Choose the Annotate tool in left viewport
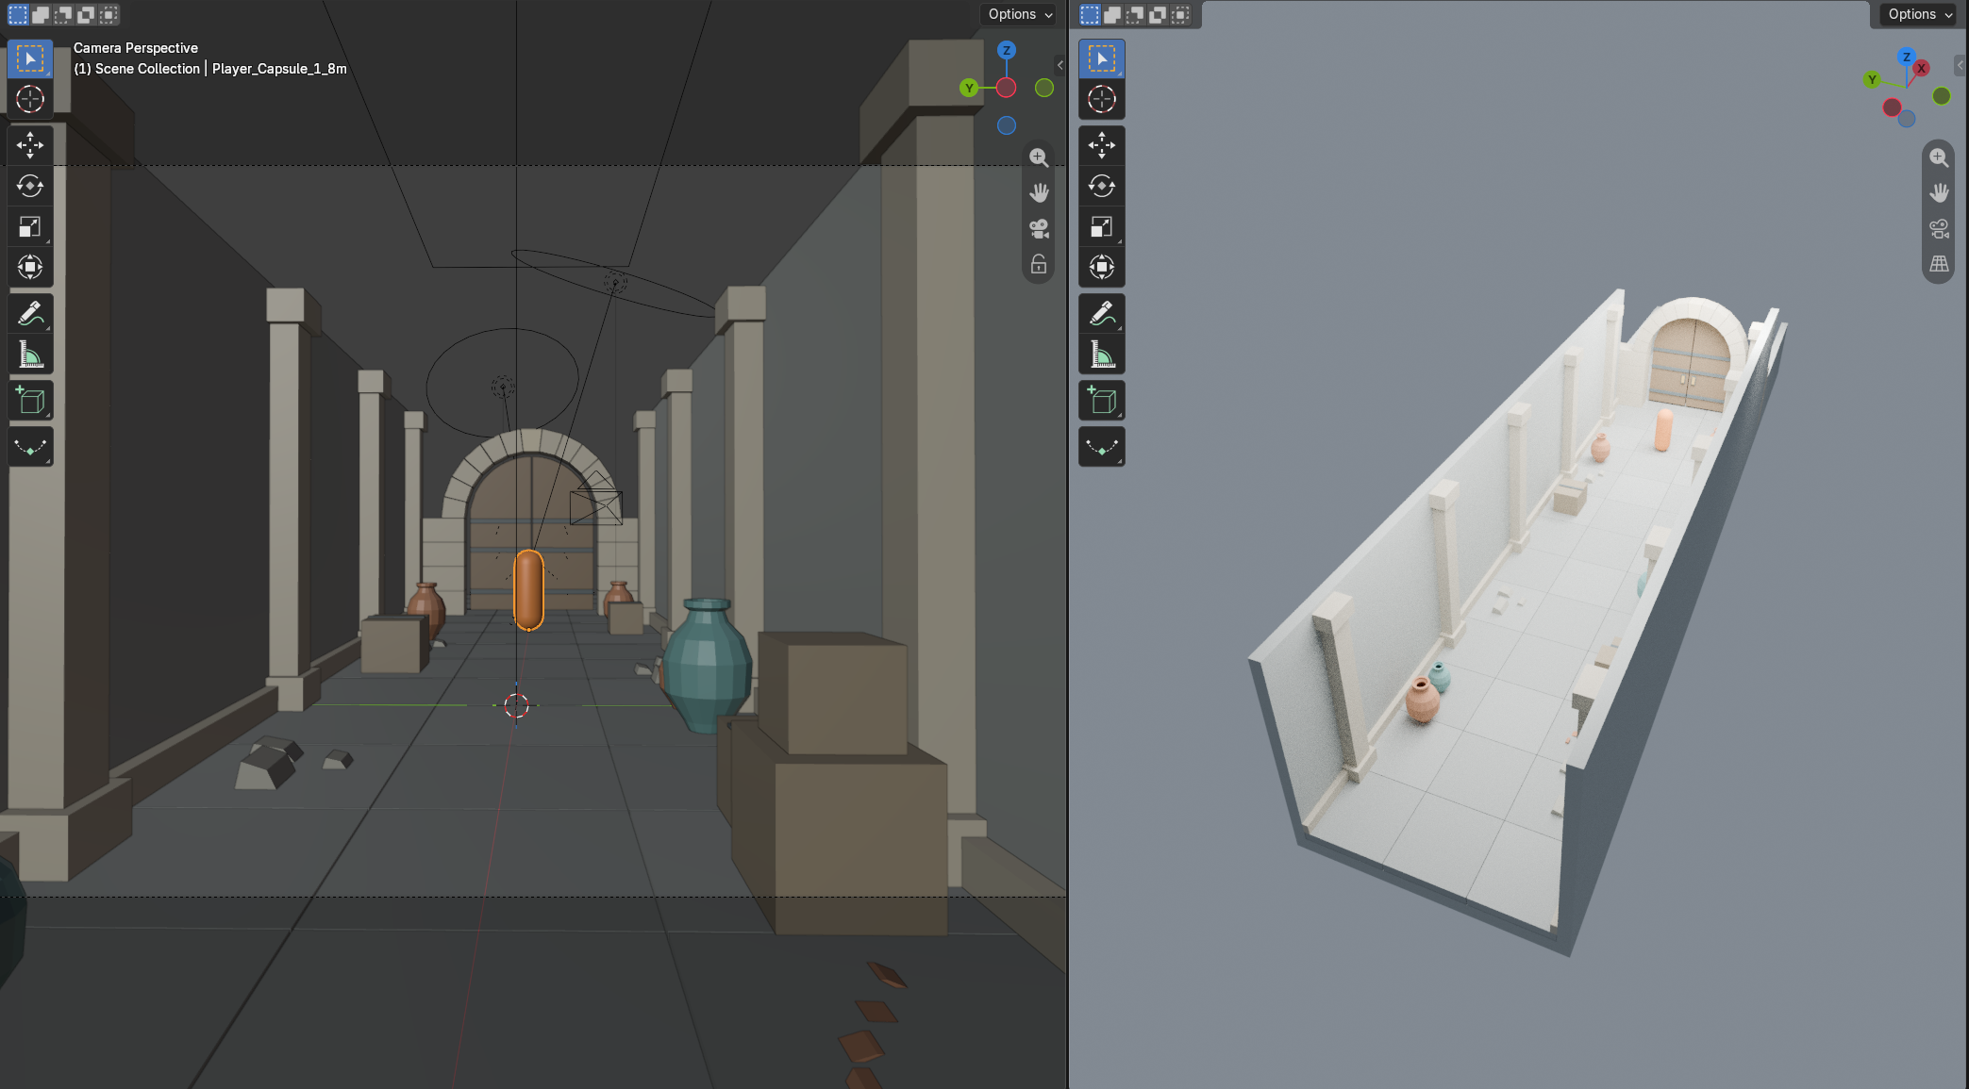1969x1089 pixels. [30, 314]
